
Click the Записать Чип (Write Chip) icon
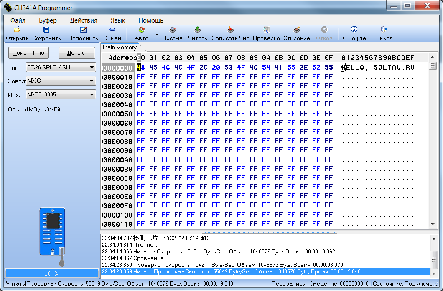[230, 30]
